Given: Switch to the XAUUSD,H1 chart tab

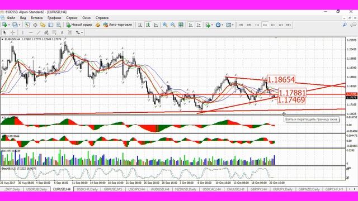Looking at the screenshot, I should [236, 189].
